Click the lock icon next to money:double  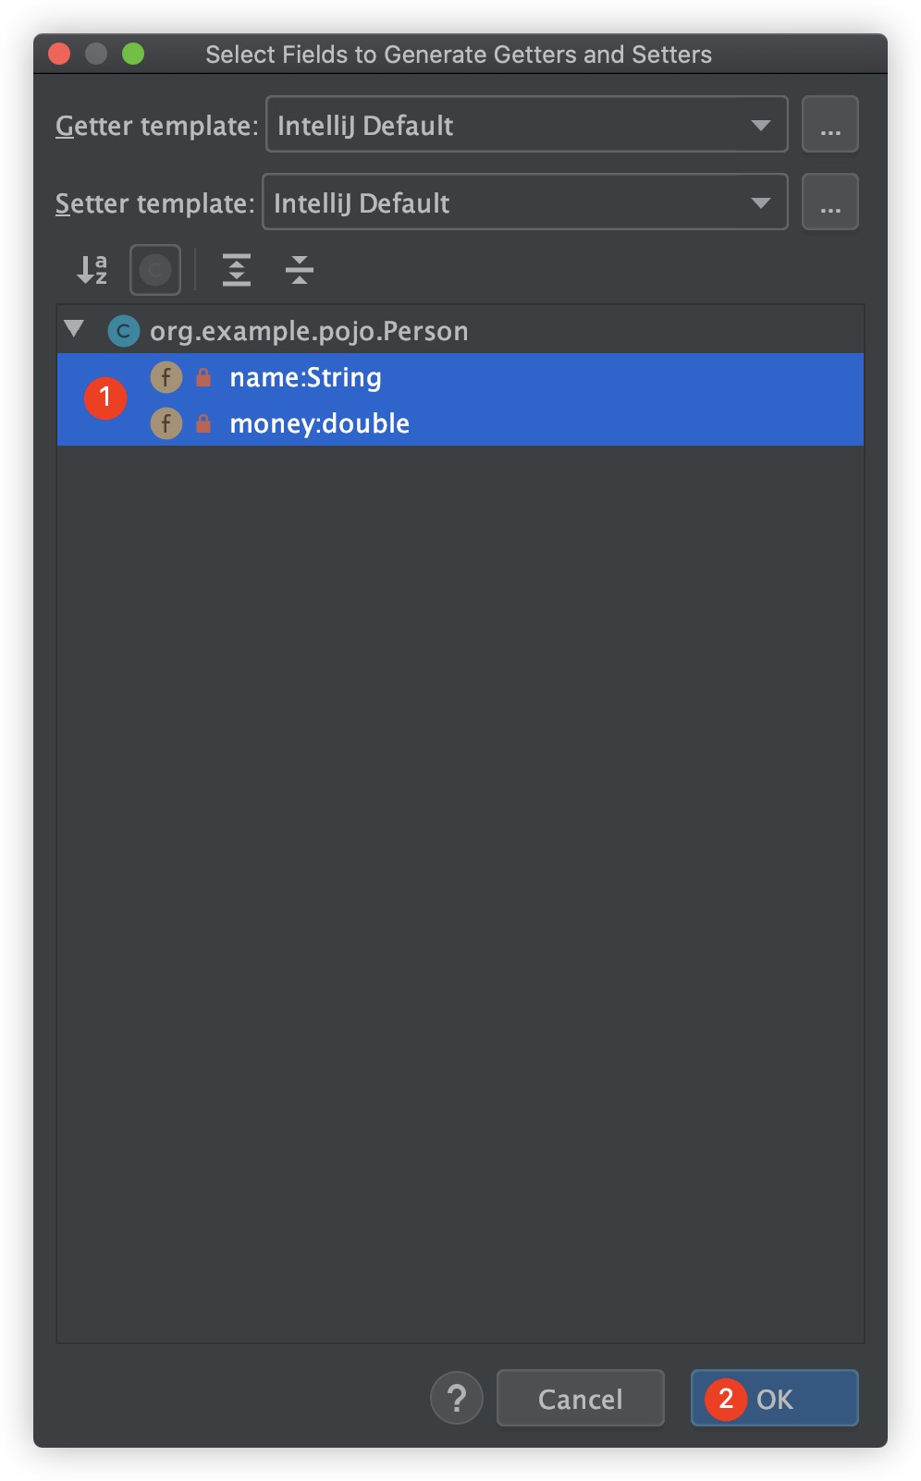pyautogui.click(x=203, y=423)
